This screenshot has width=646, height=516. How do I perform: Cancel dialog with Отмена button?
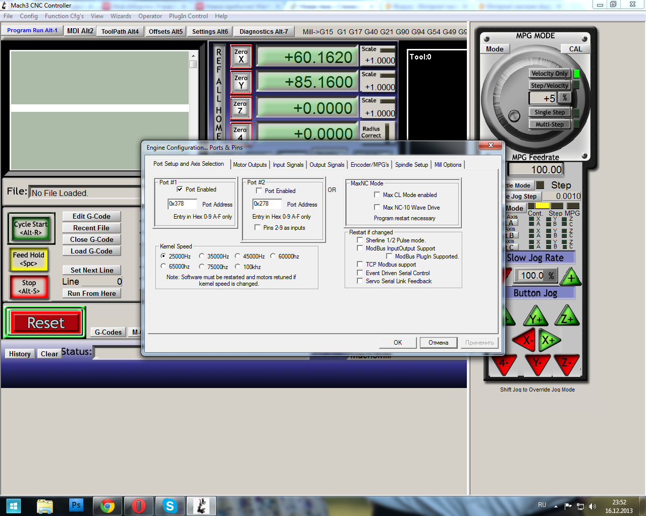(x=439, y=343)
